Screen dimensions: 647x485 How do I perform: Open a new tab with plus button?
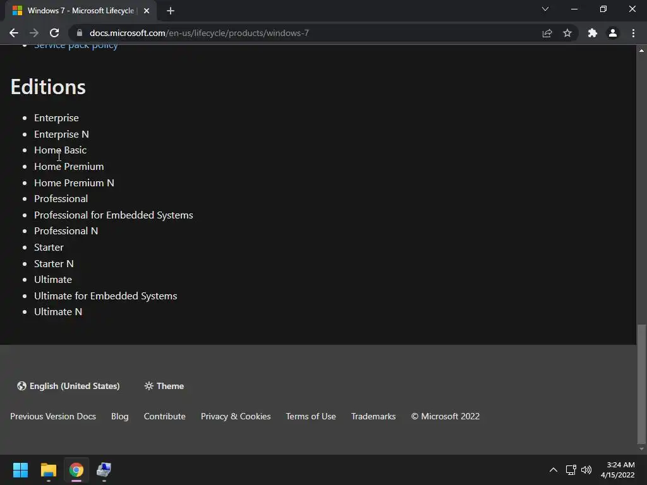(x=171, y=11)
